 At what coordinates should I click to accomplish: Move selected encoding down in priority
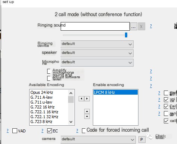87,117
